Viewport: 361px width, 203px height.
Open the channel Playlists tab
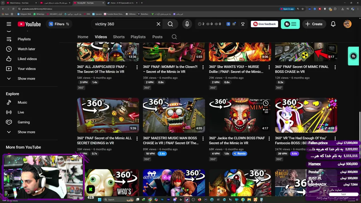(138, 37)
